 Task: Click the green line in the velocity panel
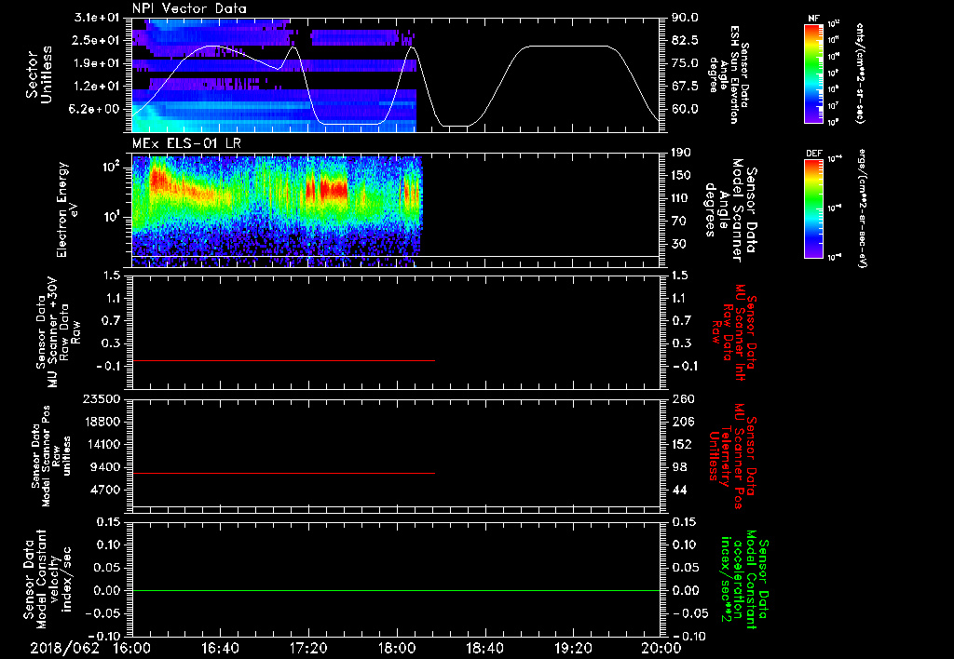396,590
